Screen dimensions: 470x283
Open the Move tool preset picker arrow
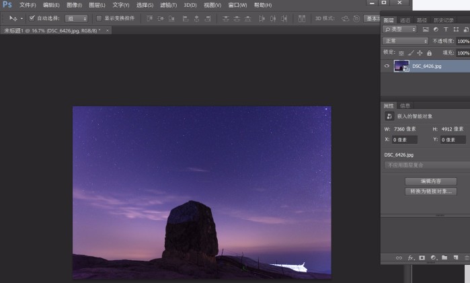22,19
